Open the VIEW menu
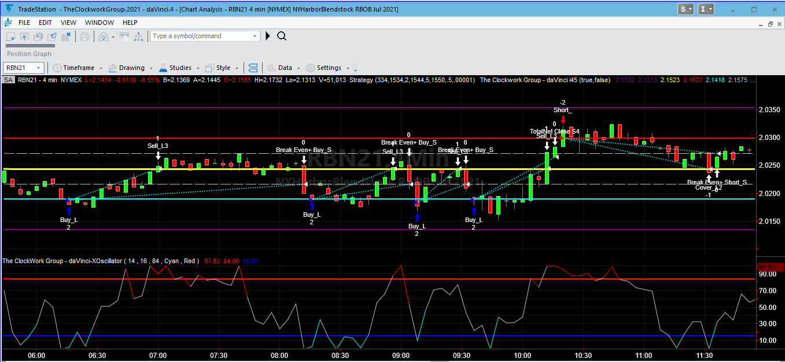 pos(68,23)
